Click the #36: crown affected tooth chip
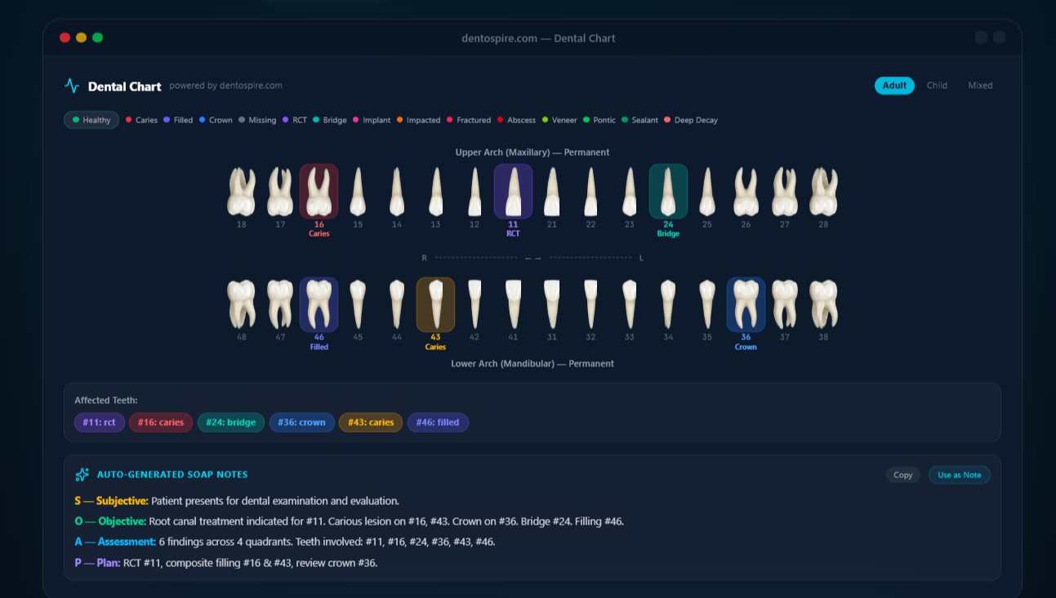Image resolution: width=1056 pixels, height=598 pixels. (302, 423)
